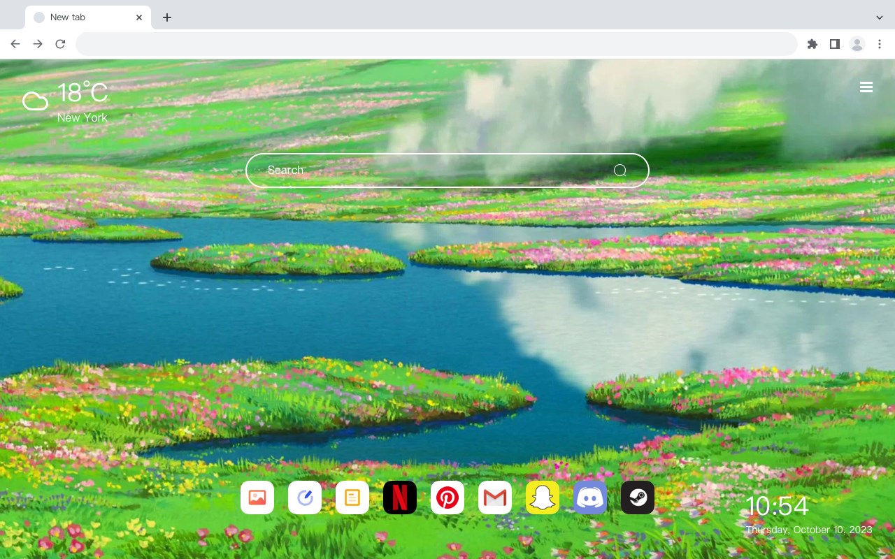Viewport: 895px width, 559px height.
Task: Open the Chrome profile avatar
Action: [x=857, y=44]
